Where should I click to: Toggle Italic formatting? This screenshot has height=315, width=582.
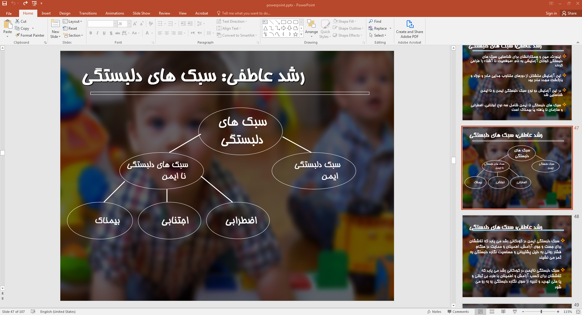(97, 33)
